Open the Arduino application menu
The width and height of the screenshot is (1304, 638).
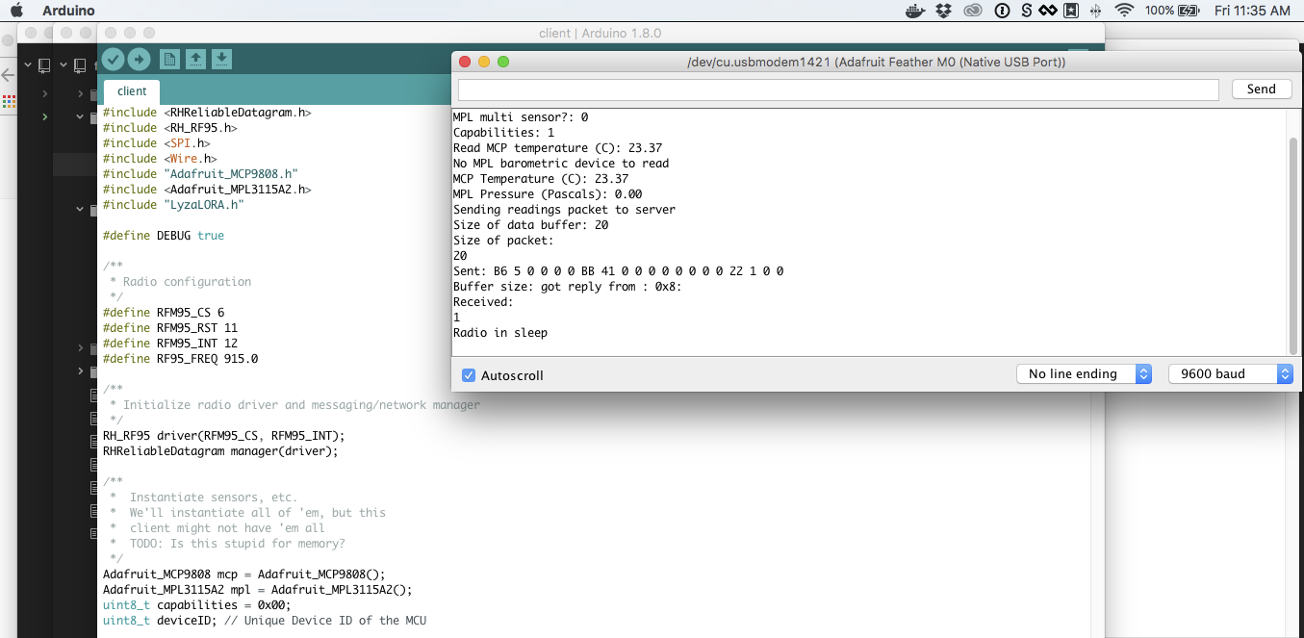68,11
